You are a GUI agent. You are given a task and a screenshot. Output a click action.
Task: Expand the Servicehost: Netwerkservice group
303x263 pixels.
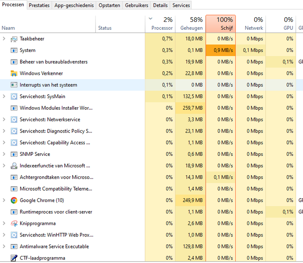4,120
